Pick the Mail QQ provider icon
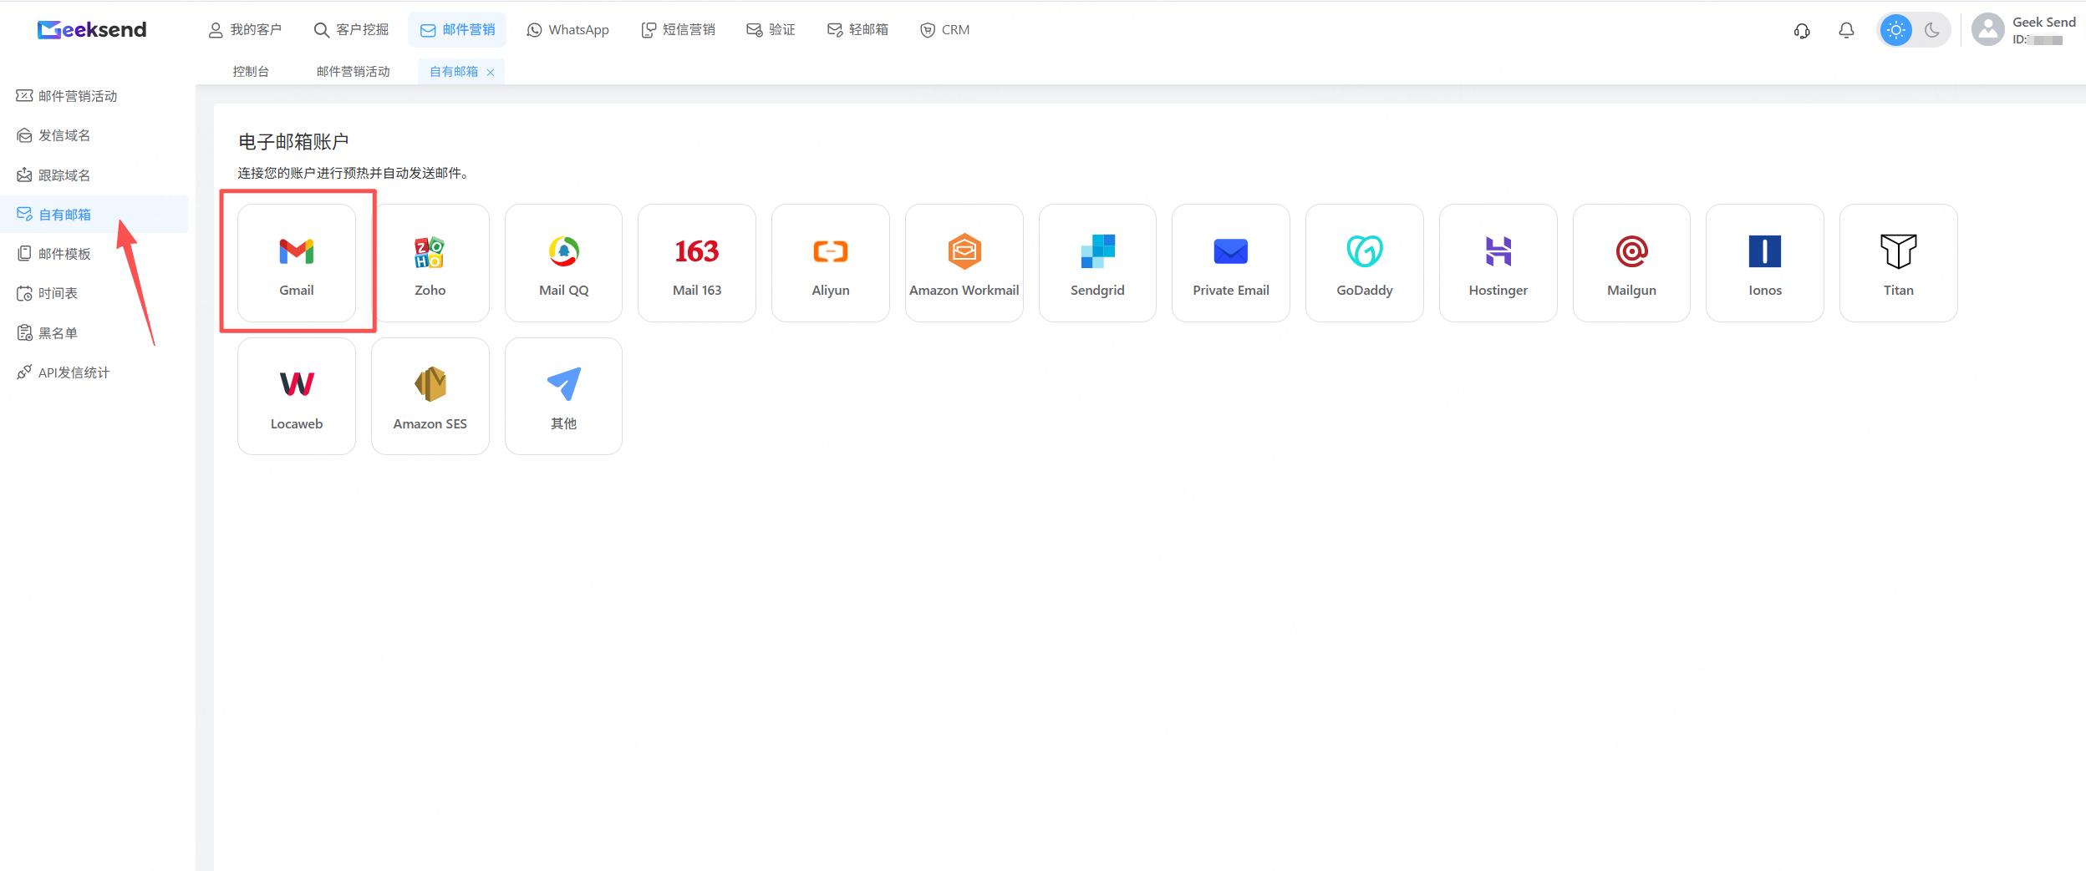The image size is (2086, 871). pyautogui.click(x=564, y=251)
